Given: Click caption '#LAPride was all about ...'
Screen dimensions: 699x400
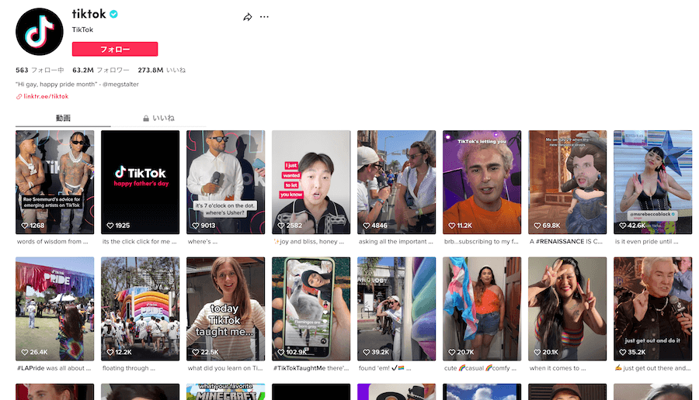Looking at the screenshot, I should (54, 368).
